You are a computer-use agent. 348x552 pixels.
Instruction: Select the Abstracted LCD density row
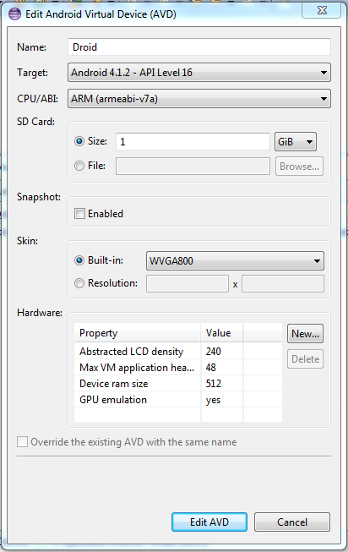(x=178, y=351)
